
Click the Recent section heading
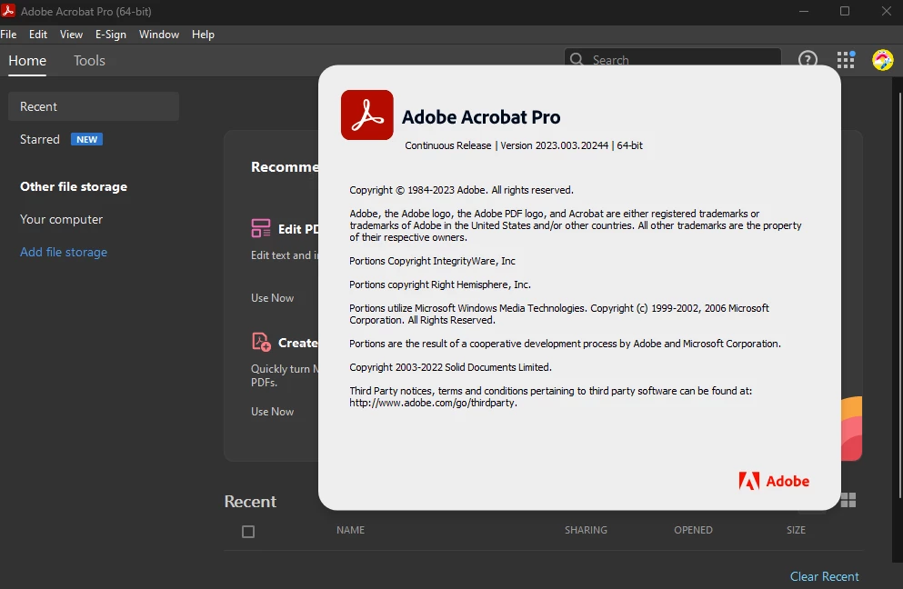[250, 502]
